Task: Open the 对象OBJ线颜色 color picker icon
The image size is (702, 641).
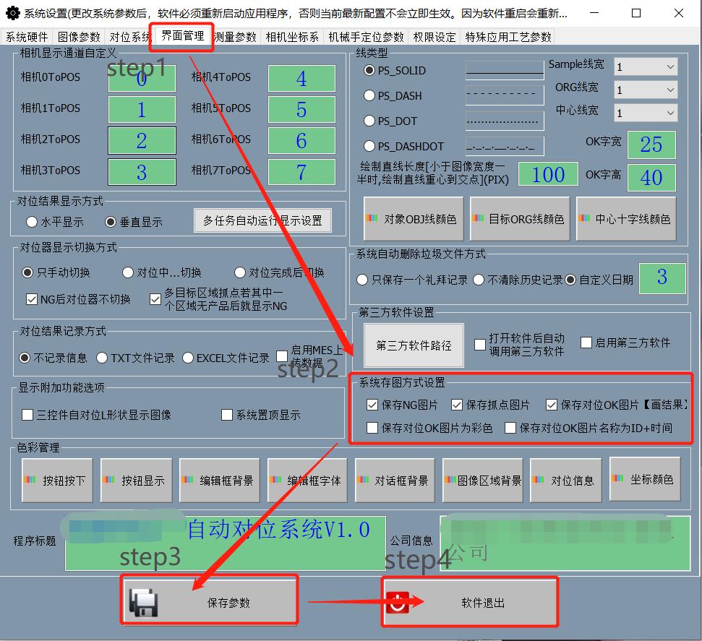Action: (x=373, y=218)
